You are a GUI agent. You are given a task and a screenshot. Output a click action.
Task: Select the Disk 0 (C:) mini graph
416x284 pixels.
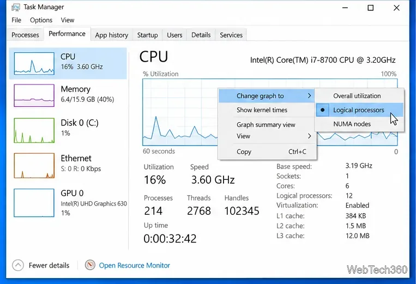coord(34,130)
